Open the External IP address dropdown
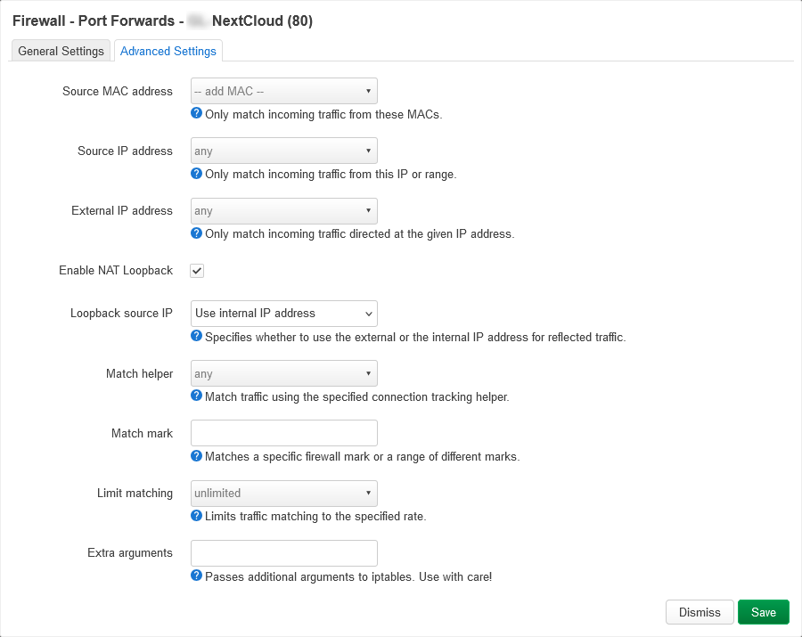Image resolution: width=802 pixels, height=637 pixels. (284, 211)
